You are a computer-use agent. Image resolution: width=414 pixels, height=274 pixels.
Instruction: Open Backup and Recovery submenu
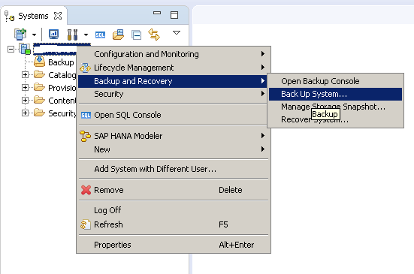174,81
